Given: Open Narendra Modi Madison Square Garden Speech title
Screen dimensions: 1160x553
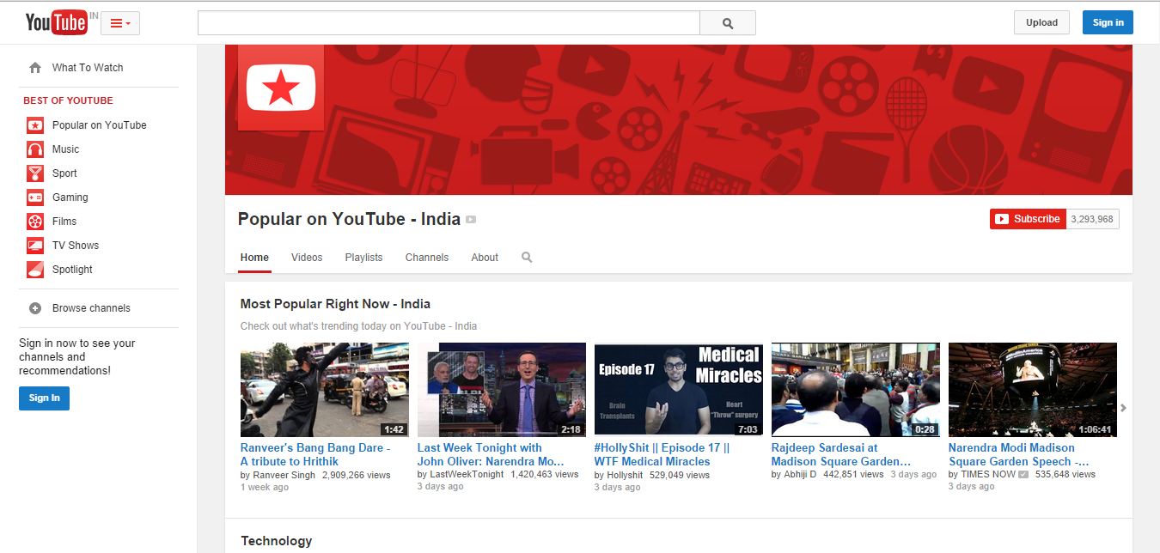Looking at the screenshot, I should [1018, 454].
